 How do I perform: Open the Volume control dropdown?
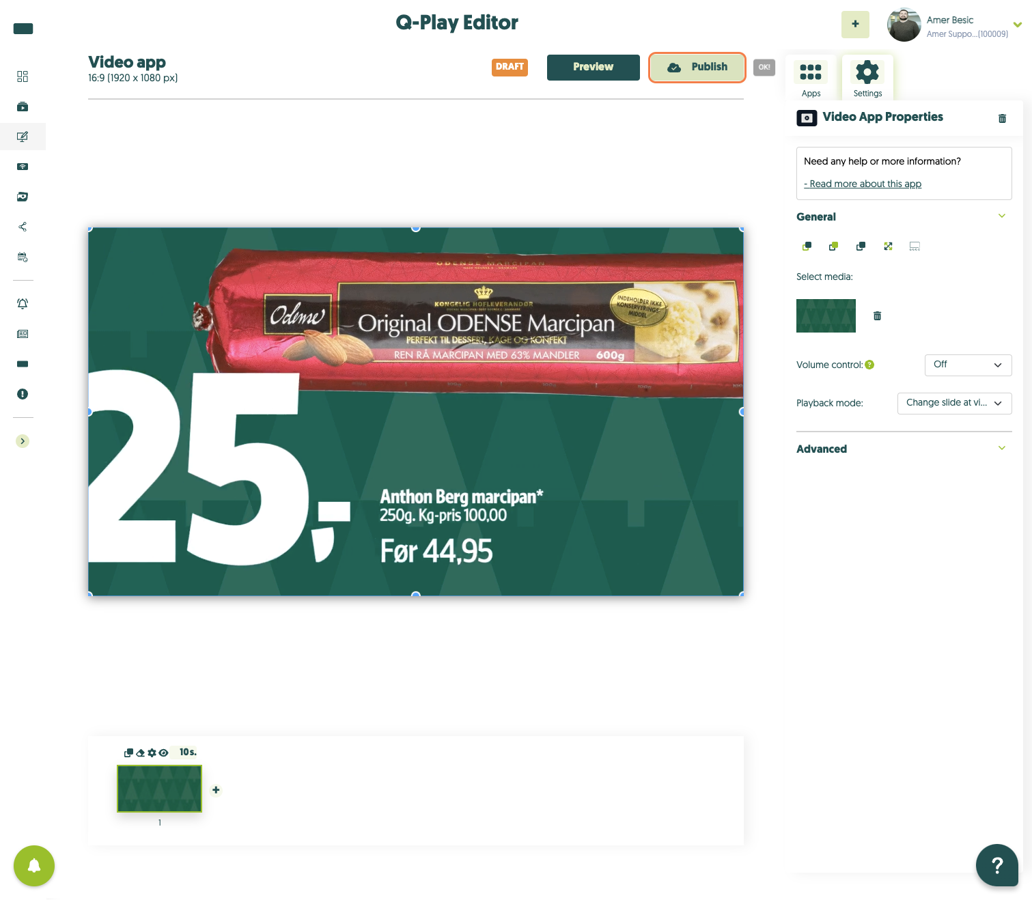pos(968,365)
